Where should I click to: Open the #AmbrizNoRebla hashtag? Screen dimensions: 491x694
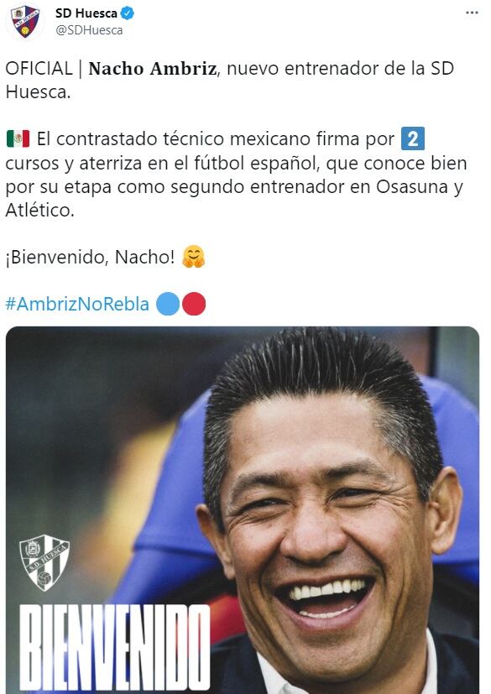pyautogui.click(x=77, y=304)
